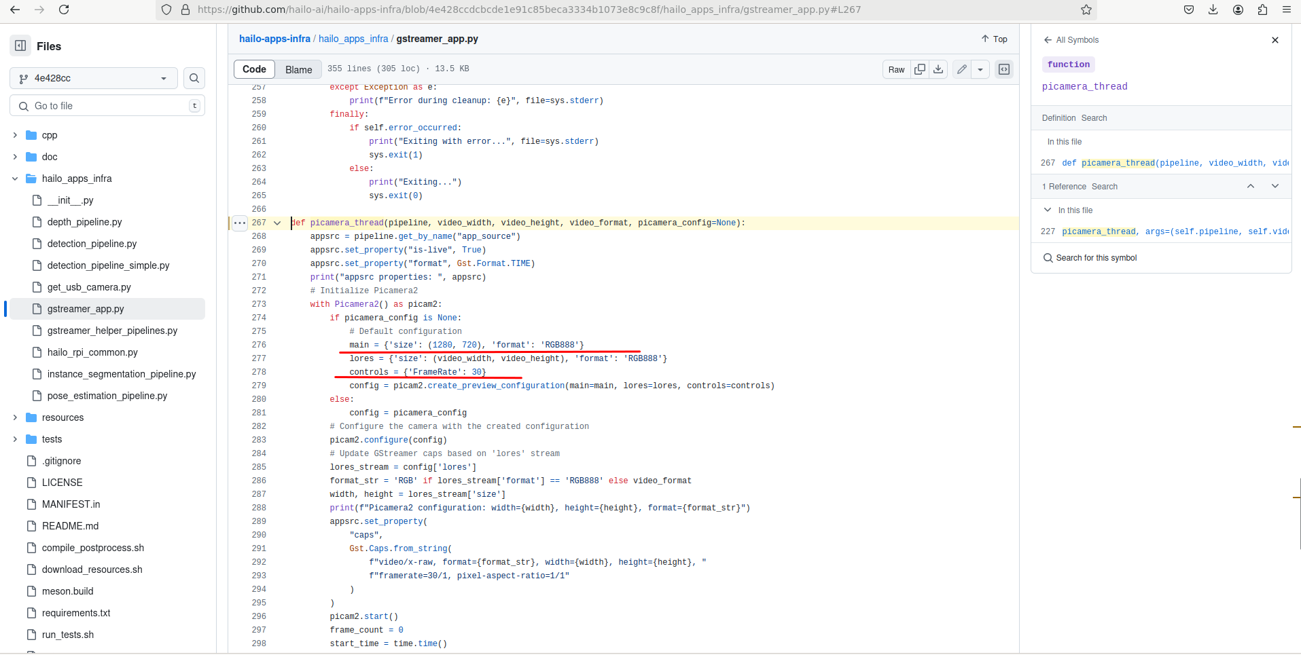1301x655 pixels.
Task: Open the 4e428cc branch selector dropdown
Action: coord(94,78)
